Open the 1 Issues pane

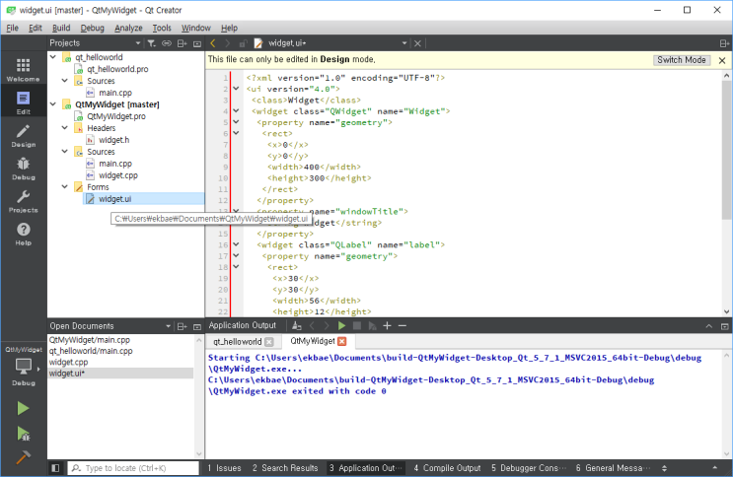224,468
